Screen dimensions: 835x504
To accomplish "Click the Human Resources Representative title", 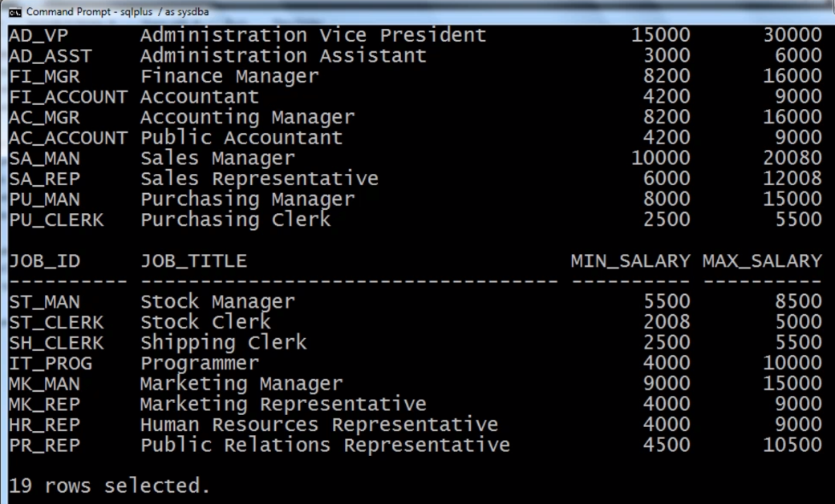I will (x=319, y=424).
